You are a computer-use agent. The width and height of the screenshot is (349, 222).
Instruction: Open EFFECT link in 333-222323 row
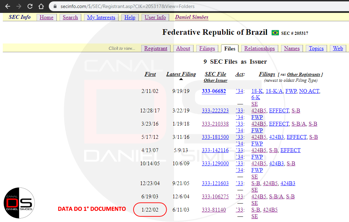[x=279, y=111]
